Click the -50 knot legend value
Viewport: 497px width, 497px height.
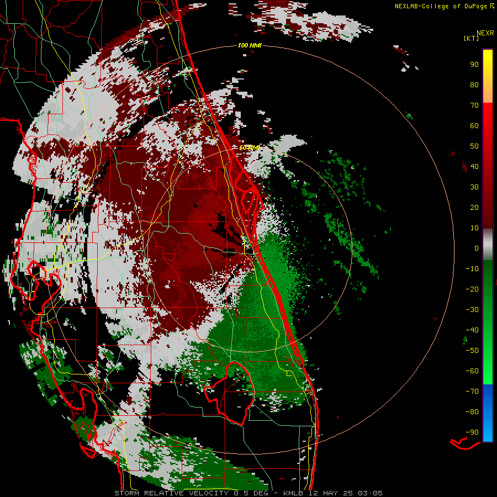click(x=472, y=351)
